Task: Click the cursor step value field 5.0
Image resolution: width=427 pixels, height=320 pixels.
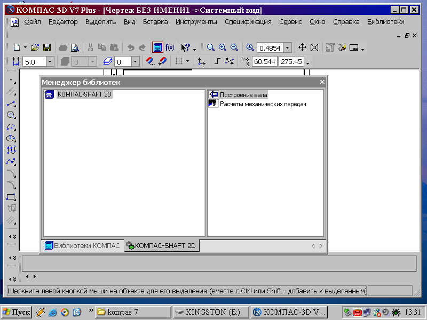Action: coord(34,62)
